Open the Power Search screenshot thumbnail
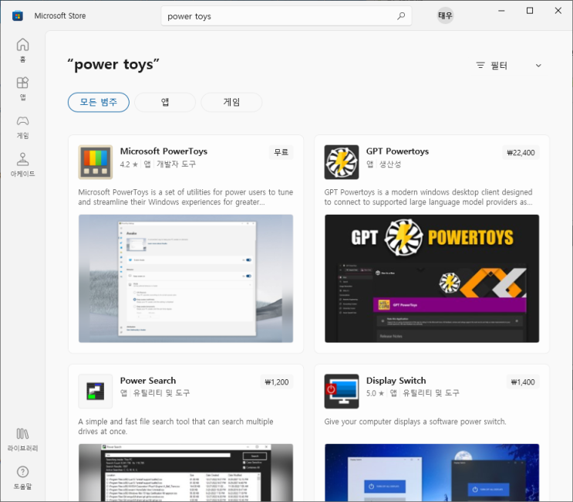The width and height of the screenshot is (573, 502). pos(186,473)
